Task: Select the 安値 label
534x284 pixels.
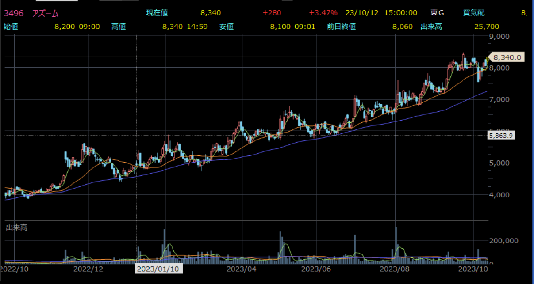Action: pyautogui.click(x=227, y=27)
